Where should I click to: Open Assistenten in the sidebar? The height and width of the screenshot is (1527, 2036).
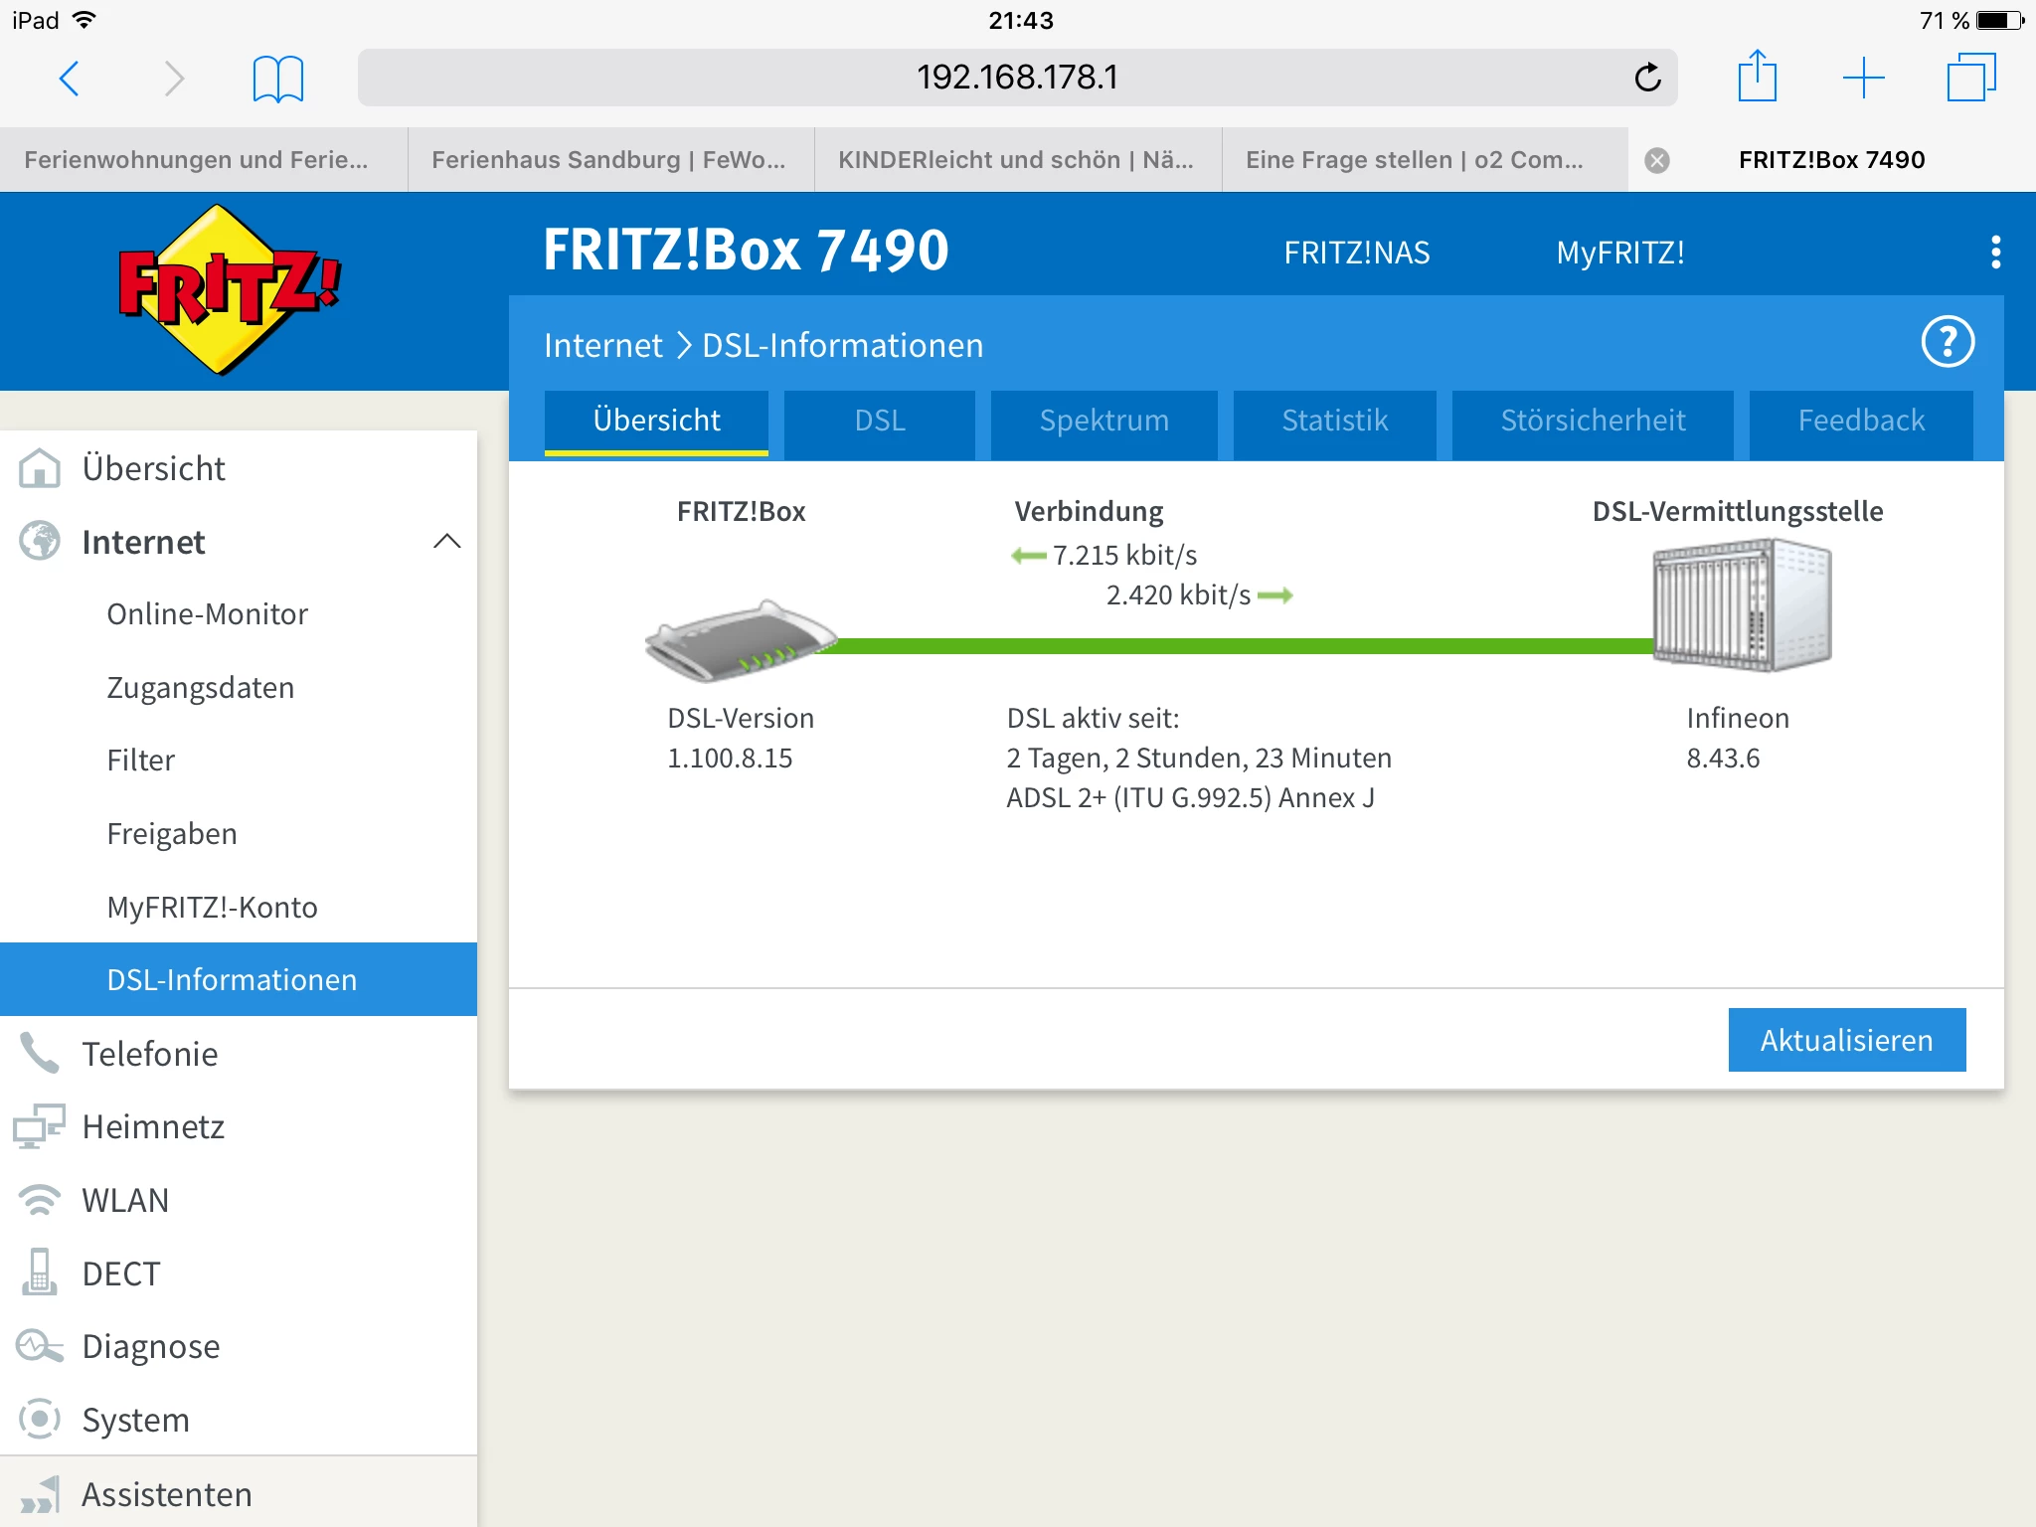click(x=239, y=1493)
